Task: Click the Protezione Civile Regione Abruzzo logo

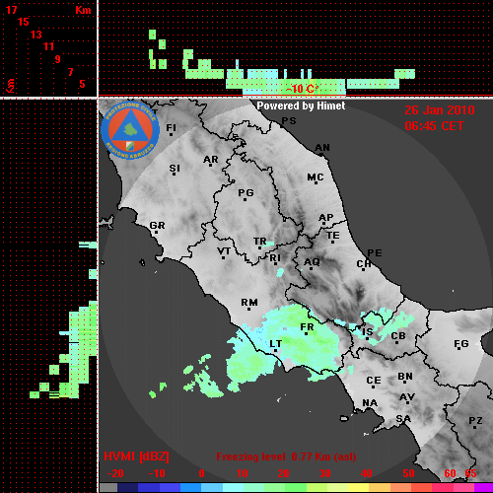Action: tap(130, 131)
